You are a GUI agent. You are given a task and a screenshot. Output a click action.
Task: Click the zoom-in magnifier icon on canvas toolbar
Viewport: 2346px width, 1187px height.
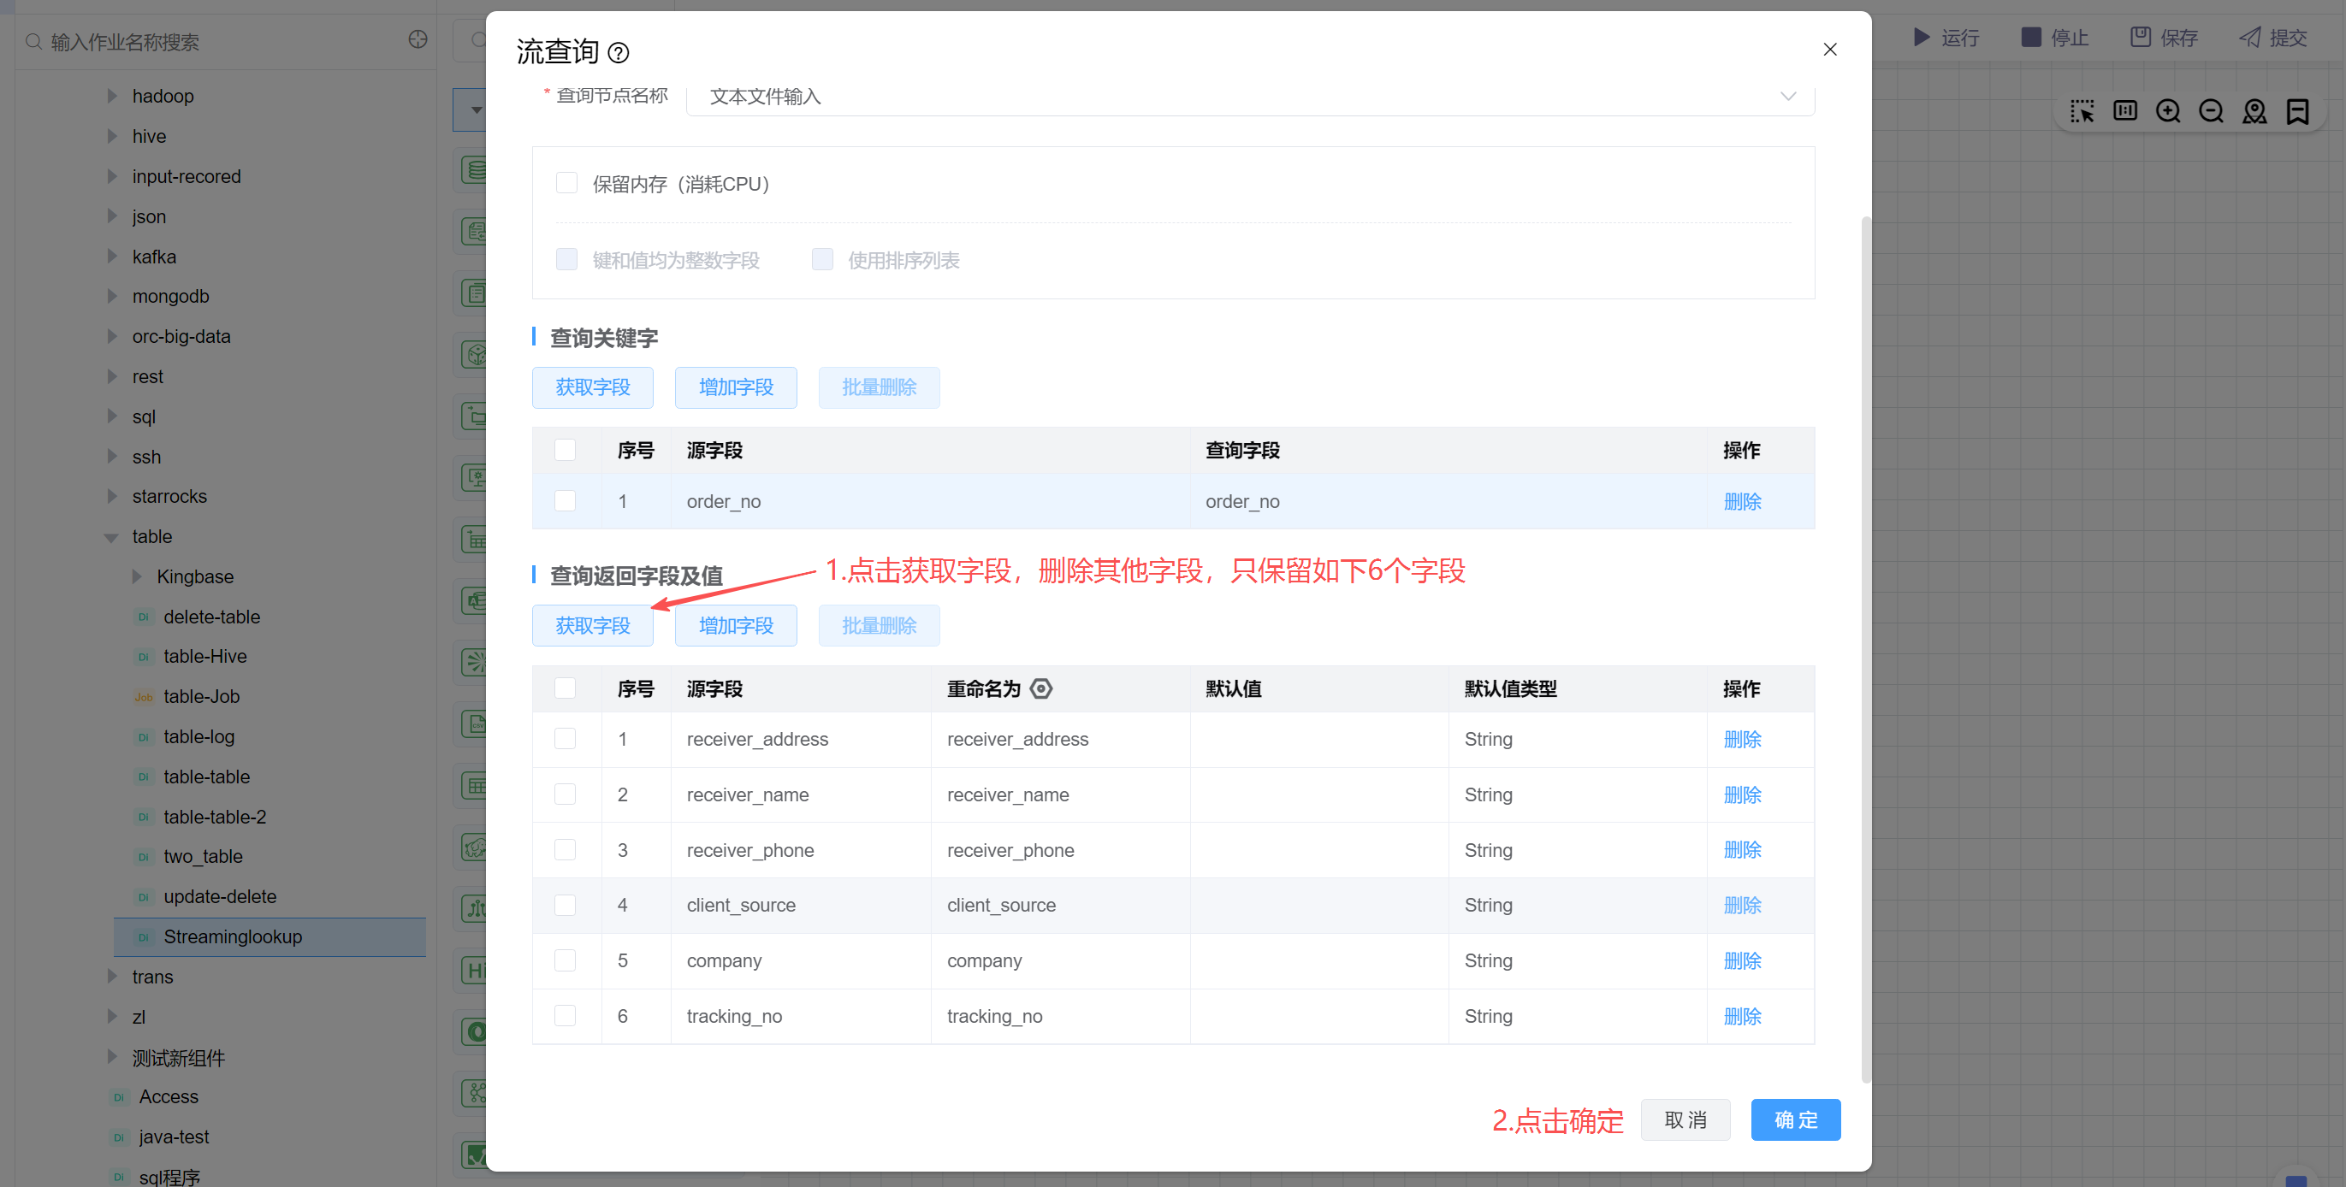[x=2167, y=111]
